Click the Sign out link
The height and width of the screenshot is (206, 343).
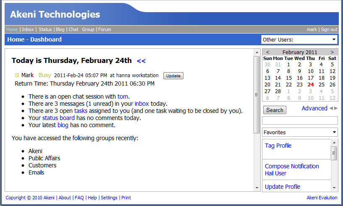pyautogui.click(x=329, y=29)
